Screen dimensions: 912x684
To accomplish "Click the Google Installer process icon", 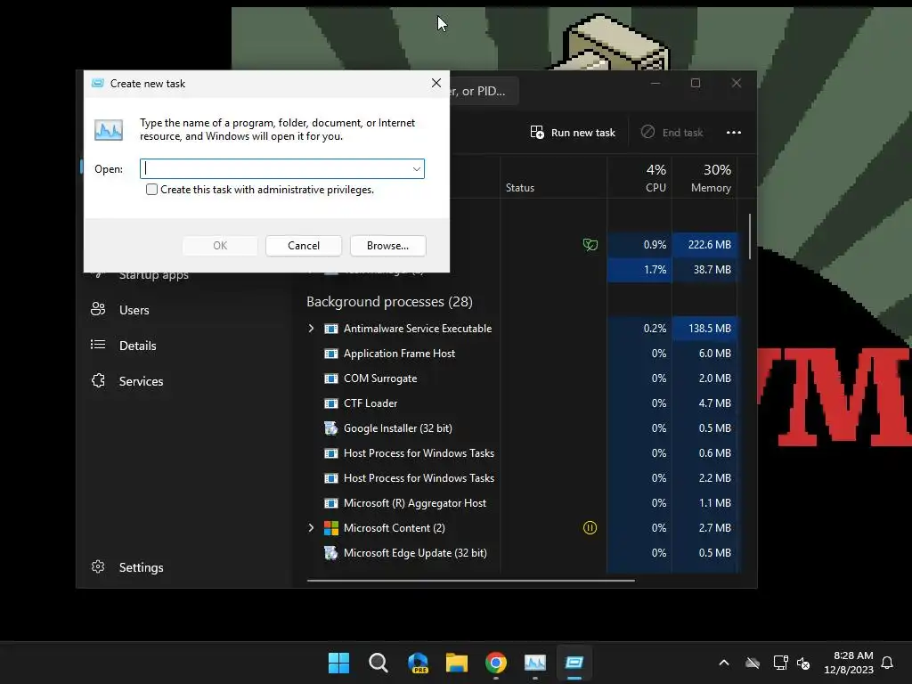I will click(331, 428).
